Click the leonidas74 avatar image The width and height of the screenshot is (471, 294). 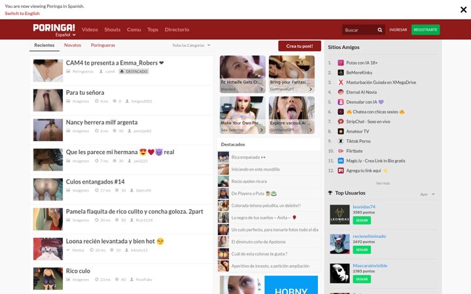pyautogui.click(x=340, y=214)
